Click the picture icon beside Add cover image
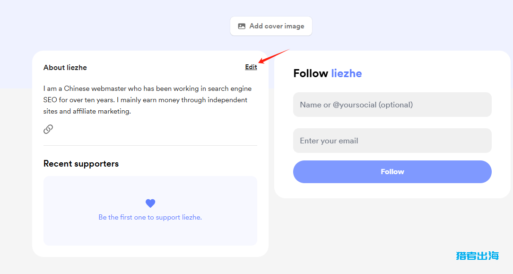The image size is (513, 274). pyautogui.click(x=242, y=26)
